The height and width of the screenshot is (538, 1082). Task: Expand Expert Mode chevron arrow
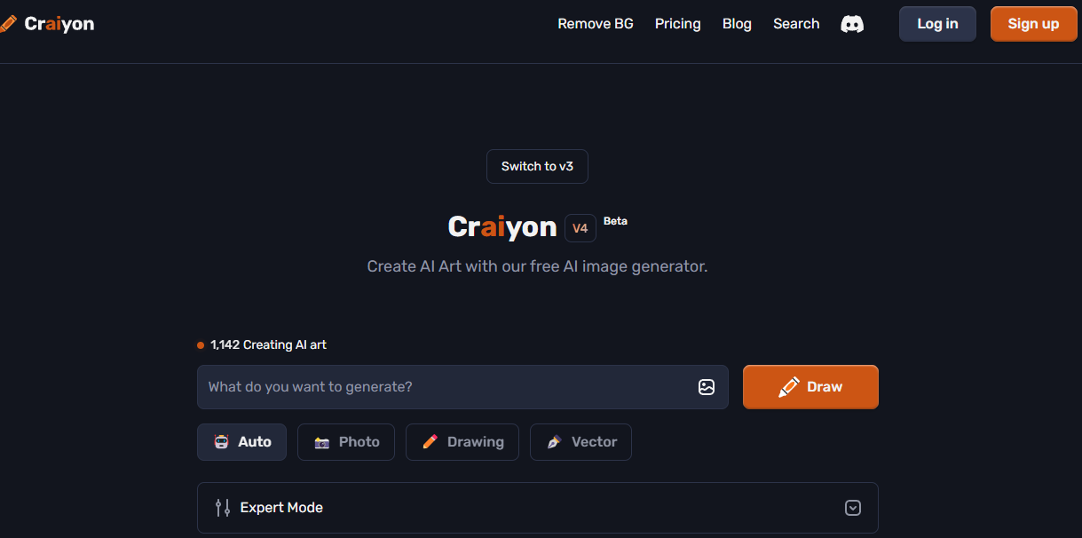pyautogui.click(x=853, y=508)
